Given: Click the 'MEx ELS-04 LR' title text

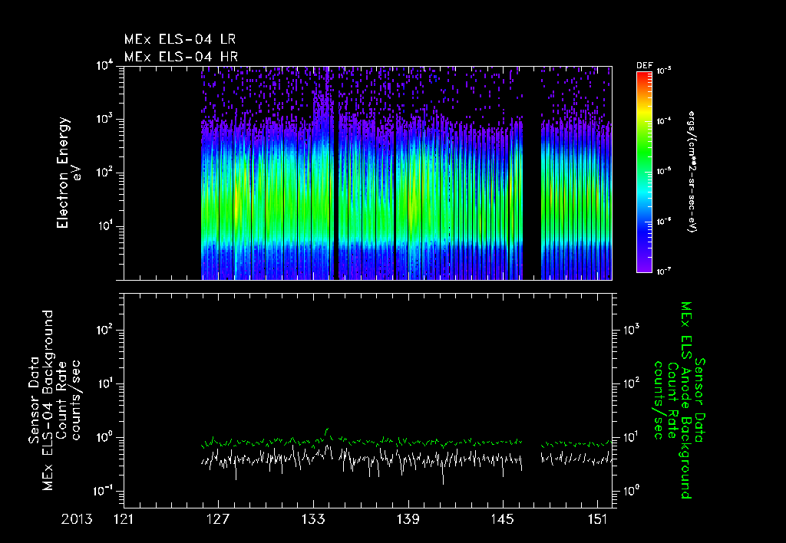Looking at the screenshot, I should click(180, 39).
